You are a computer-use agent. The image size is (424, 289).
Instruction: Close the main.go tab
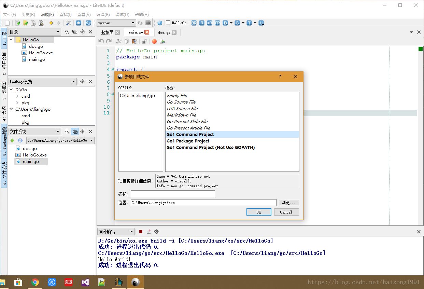[x=147, y=32]
